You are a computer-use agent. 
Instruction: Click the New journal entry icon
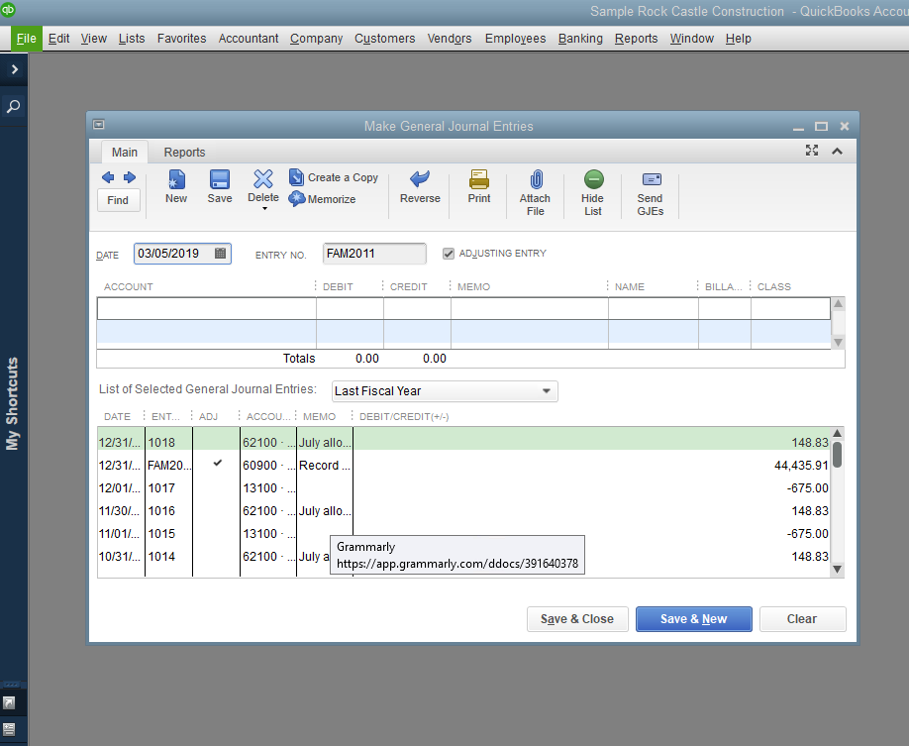click(176, 180)
